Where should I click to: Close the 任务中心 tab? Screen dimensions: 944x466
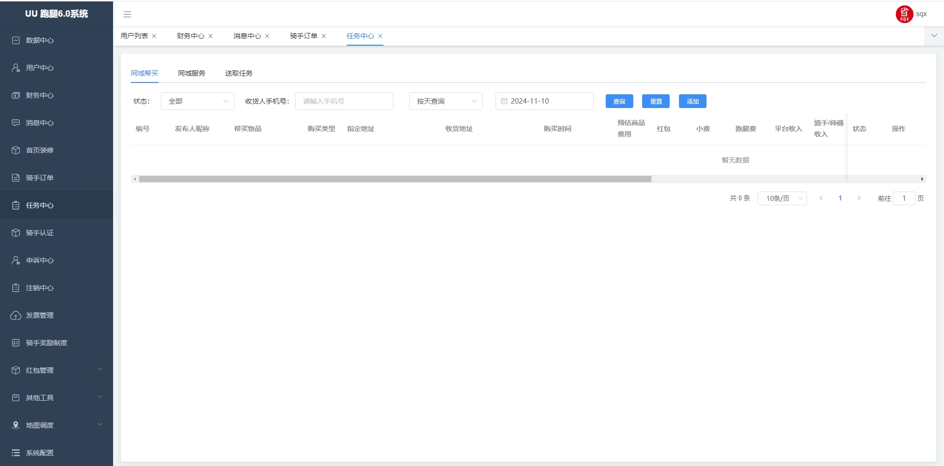click(x=380, y=36)
